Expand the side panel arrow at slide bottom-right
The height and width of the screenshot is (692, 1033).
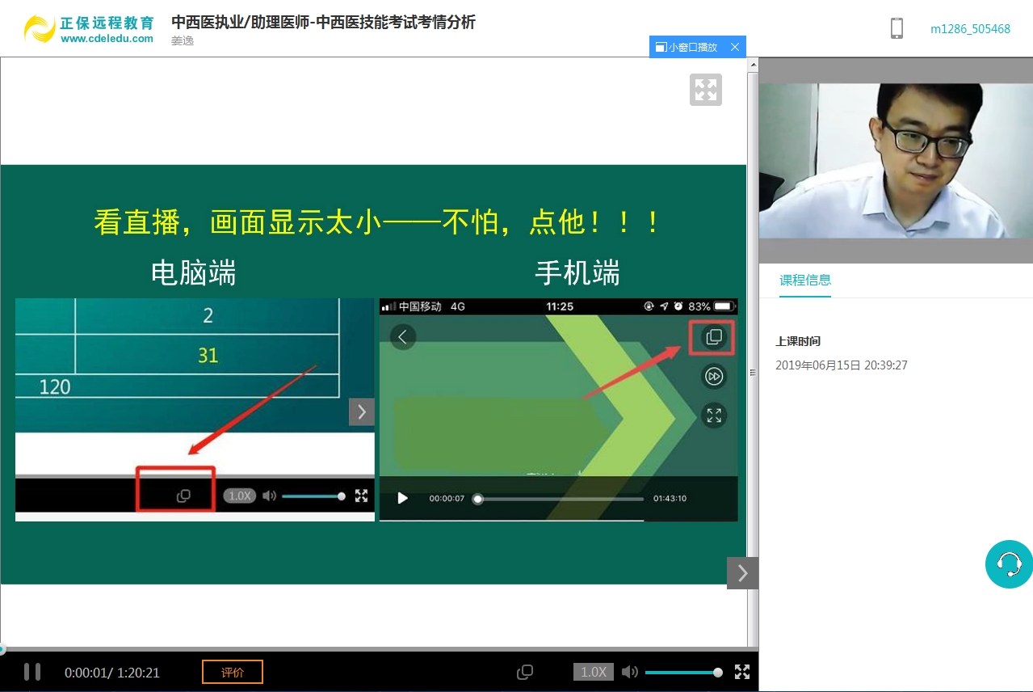coord(742,573)
